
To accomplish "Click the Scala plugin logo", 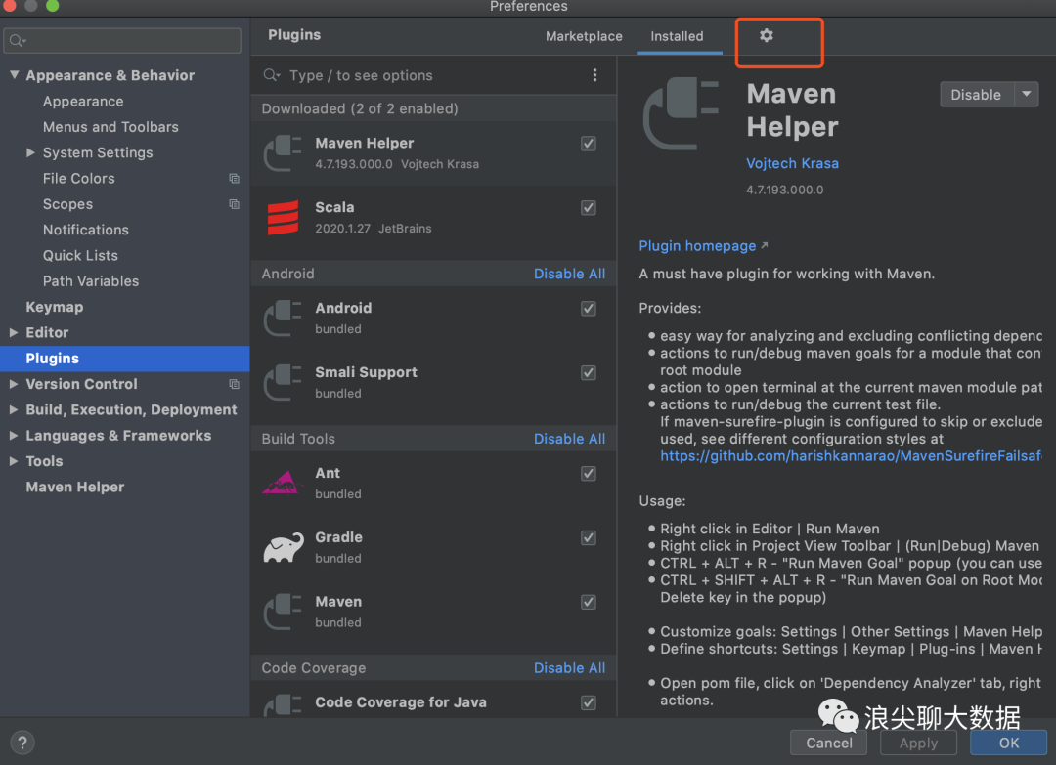I will tap(283, 218).
